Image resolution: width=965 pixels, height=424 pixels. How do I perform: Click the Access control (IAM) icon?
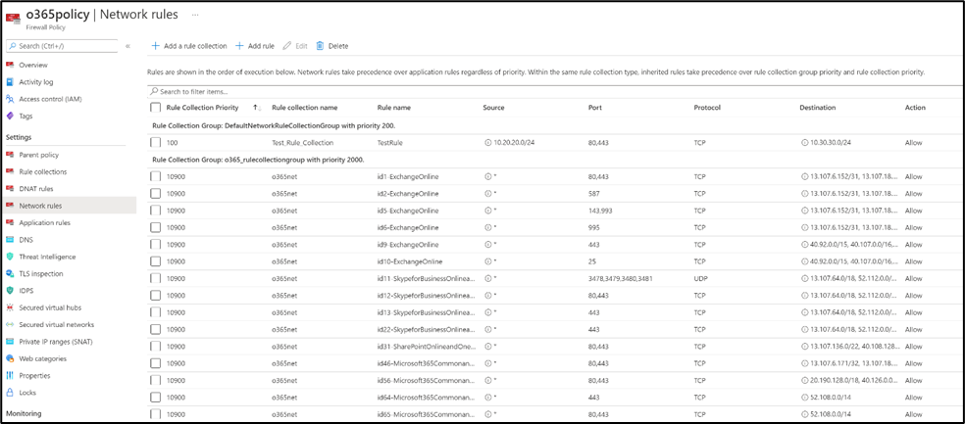(x=11, y=99)
